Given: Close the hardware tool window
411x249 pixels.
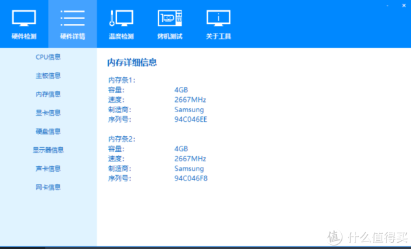Looking at the screenshot, I should click(404, 5).
